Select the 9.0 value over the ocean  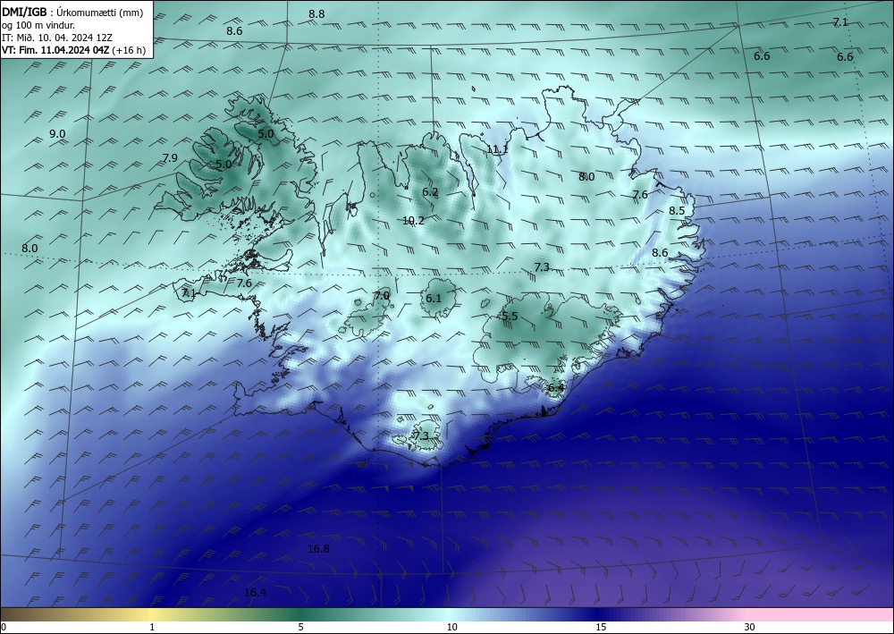tap(57, 134)
